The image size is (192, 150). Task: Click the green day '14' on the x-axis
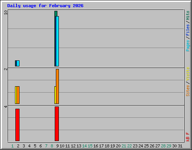tap(84, 146)
